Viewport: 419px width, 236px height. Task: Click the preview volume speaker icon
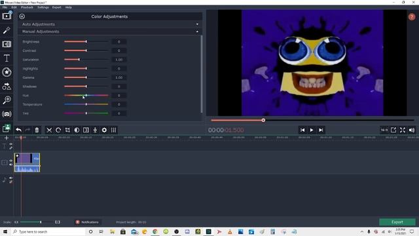point(412,130)
